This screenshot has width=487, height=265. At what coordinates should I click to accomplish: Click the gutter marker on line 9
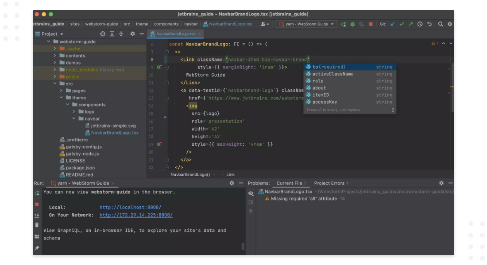click(x=159, y=67)
